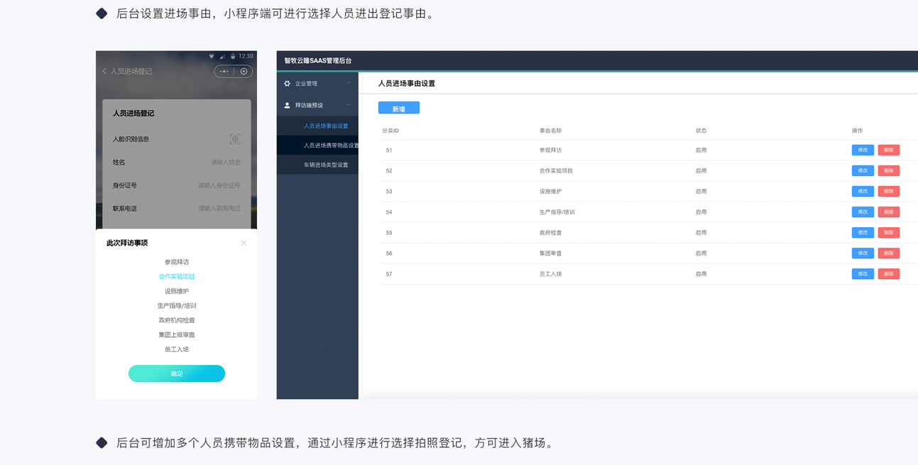Click 删除 for row 57 员工入场
Screen dimensions: 918x465
pyautogui.click(x=888, y=274)
